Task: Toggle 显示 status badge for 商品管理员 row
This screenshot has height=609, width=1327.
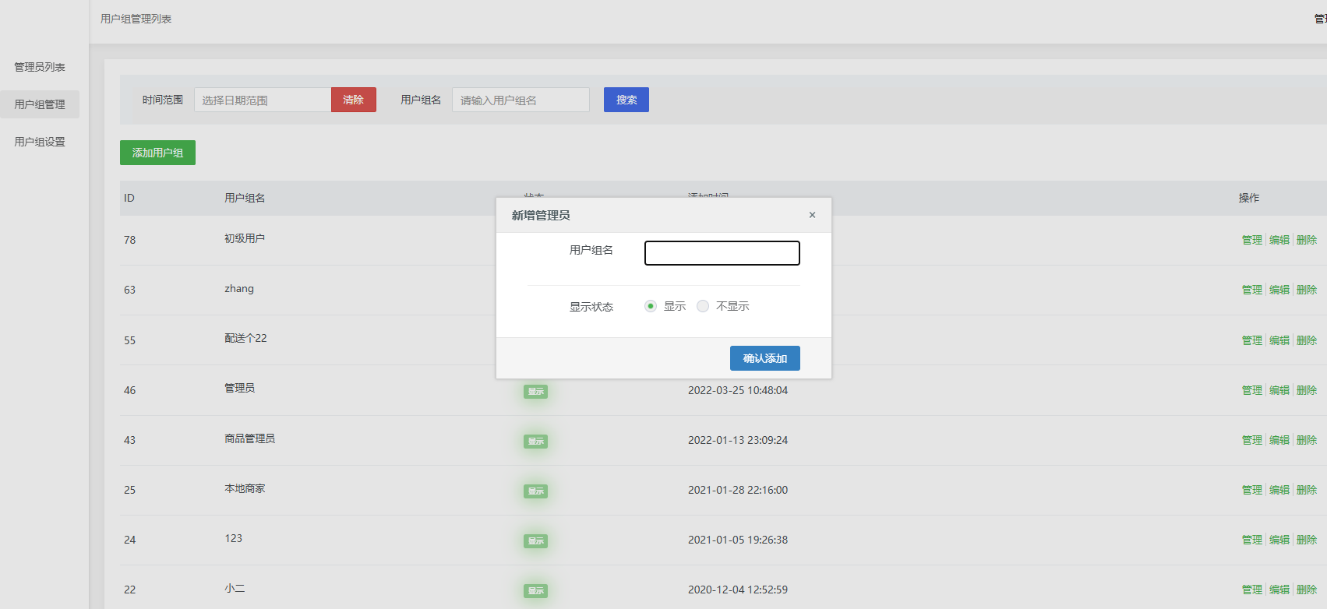Action: pos(535,442)
